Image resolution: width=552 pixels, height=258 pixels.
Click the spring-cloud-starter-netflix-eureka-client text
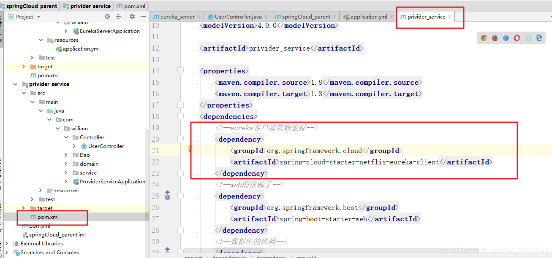359,162
